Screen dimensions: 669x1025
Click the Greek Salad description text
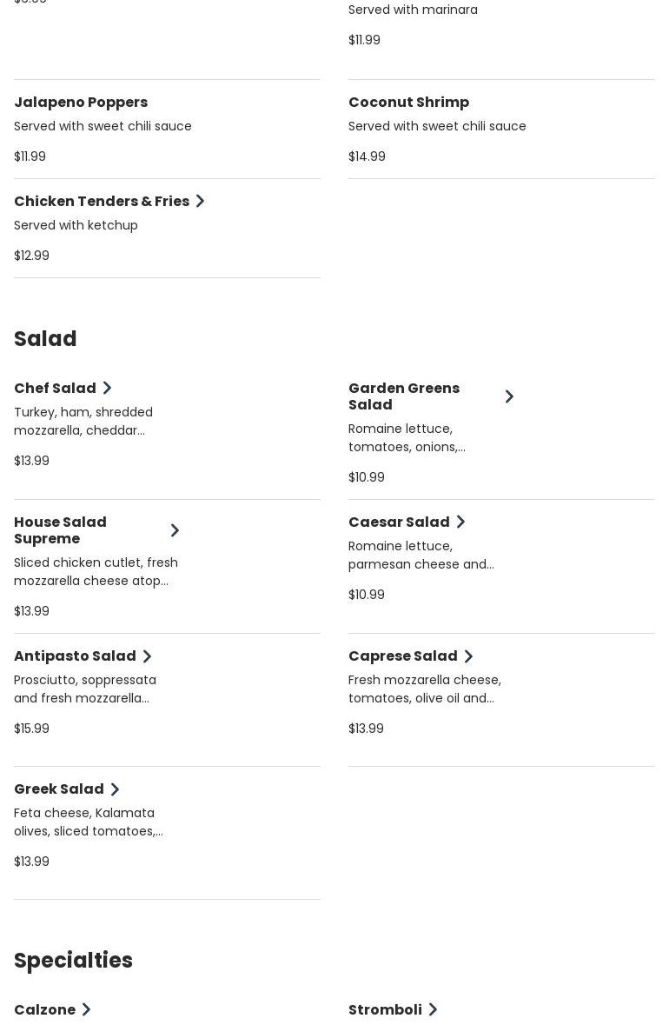[88, 822]
